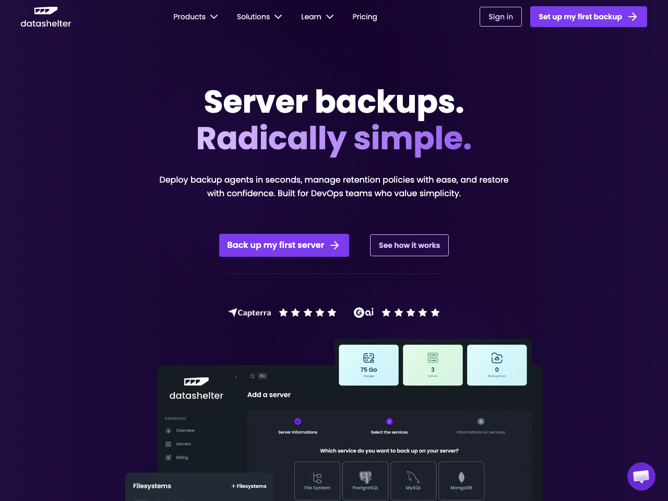668x501 pixels.
Task: Choose the MongoDB service icon
Action: tap(461, 478)
